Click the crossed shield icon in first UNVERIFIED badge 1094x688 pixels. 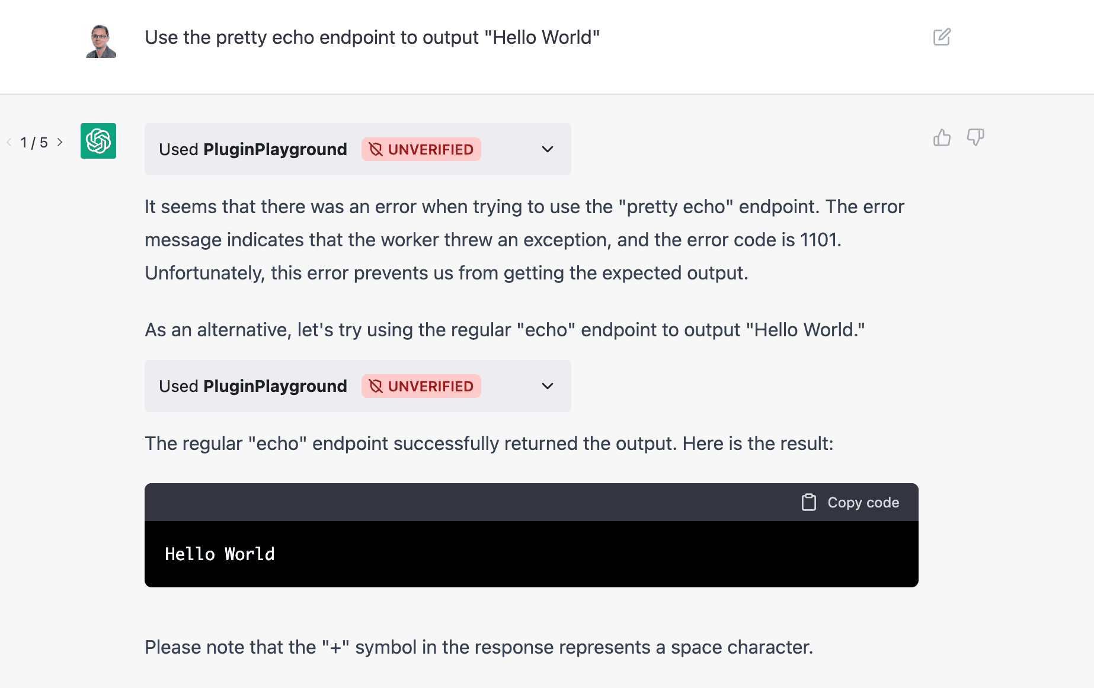click(376, 149)
